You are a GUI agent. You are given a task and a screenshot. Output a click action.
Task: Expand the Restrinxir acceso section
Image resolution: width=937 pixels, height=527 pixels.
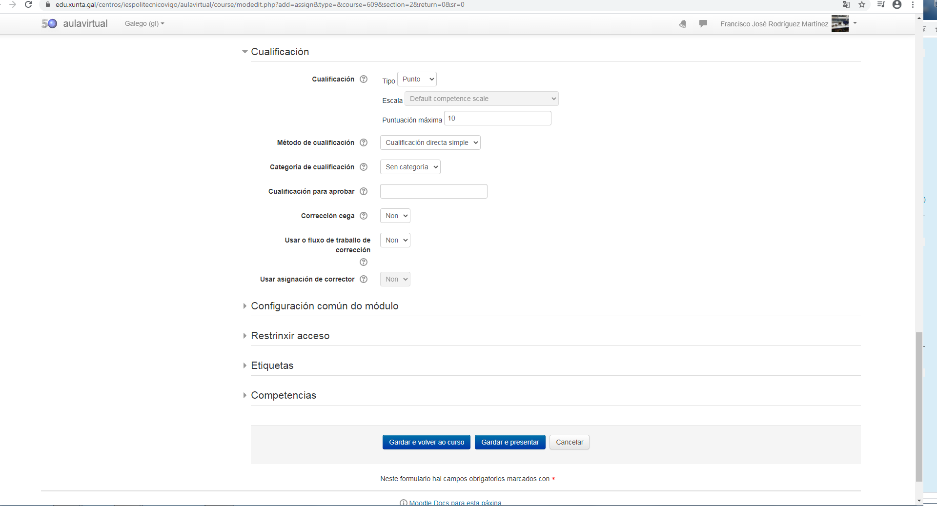[290, 336]
